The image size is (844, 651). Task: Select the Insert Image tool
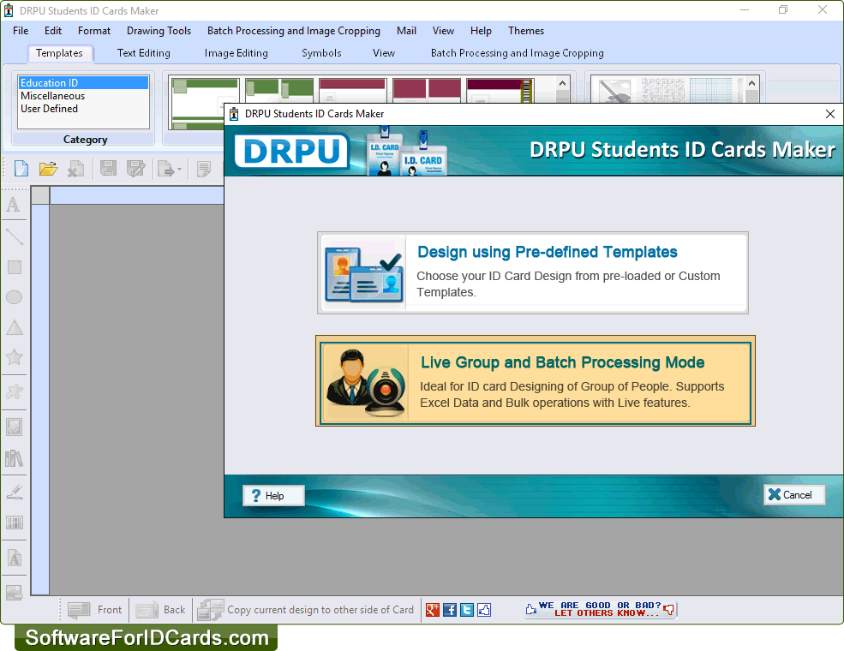click(14, 427)
